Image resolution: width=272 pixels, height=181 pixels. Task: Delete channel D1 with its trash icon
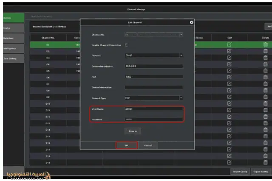pos(265,45)
